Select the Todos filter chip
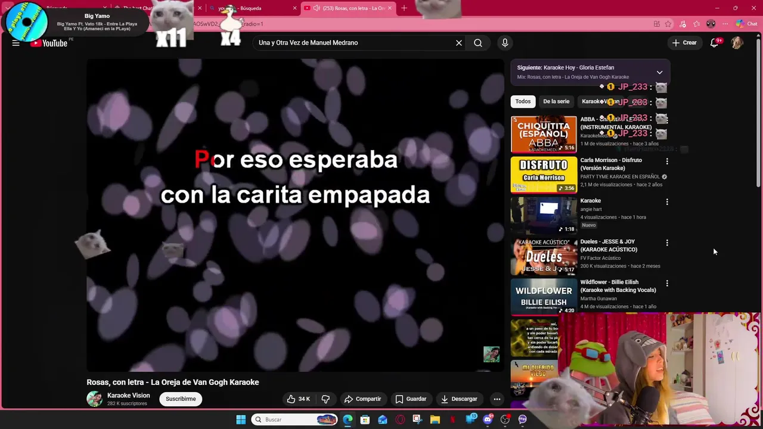 click(x=523, y=101)
